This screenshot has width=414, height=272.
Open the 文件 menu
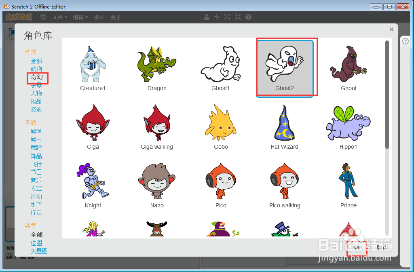(x=60, y=17)
